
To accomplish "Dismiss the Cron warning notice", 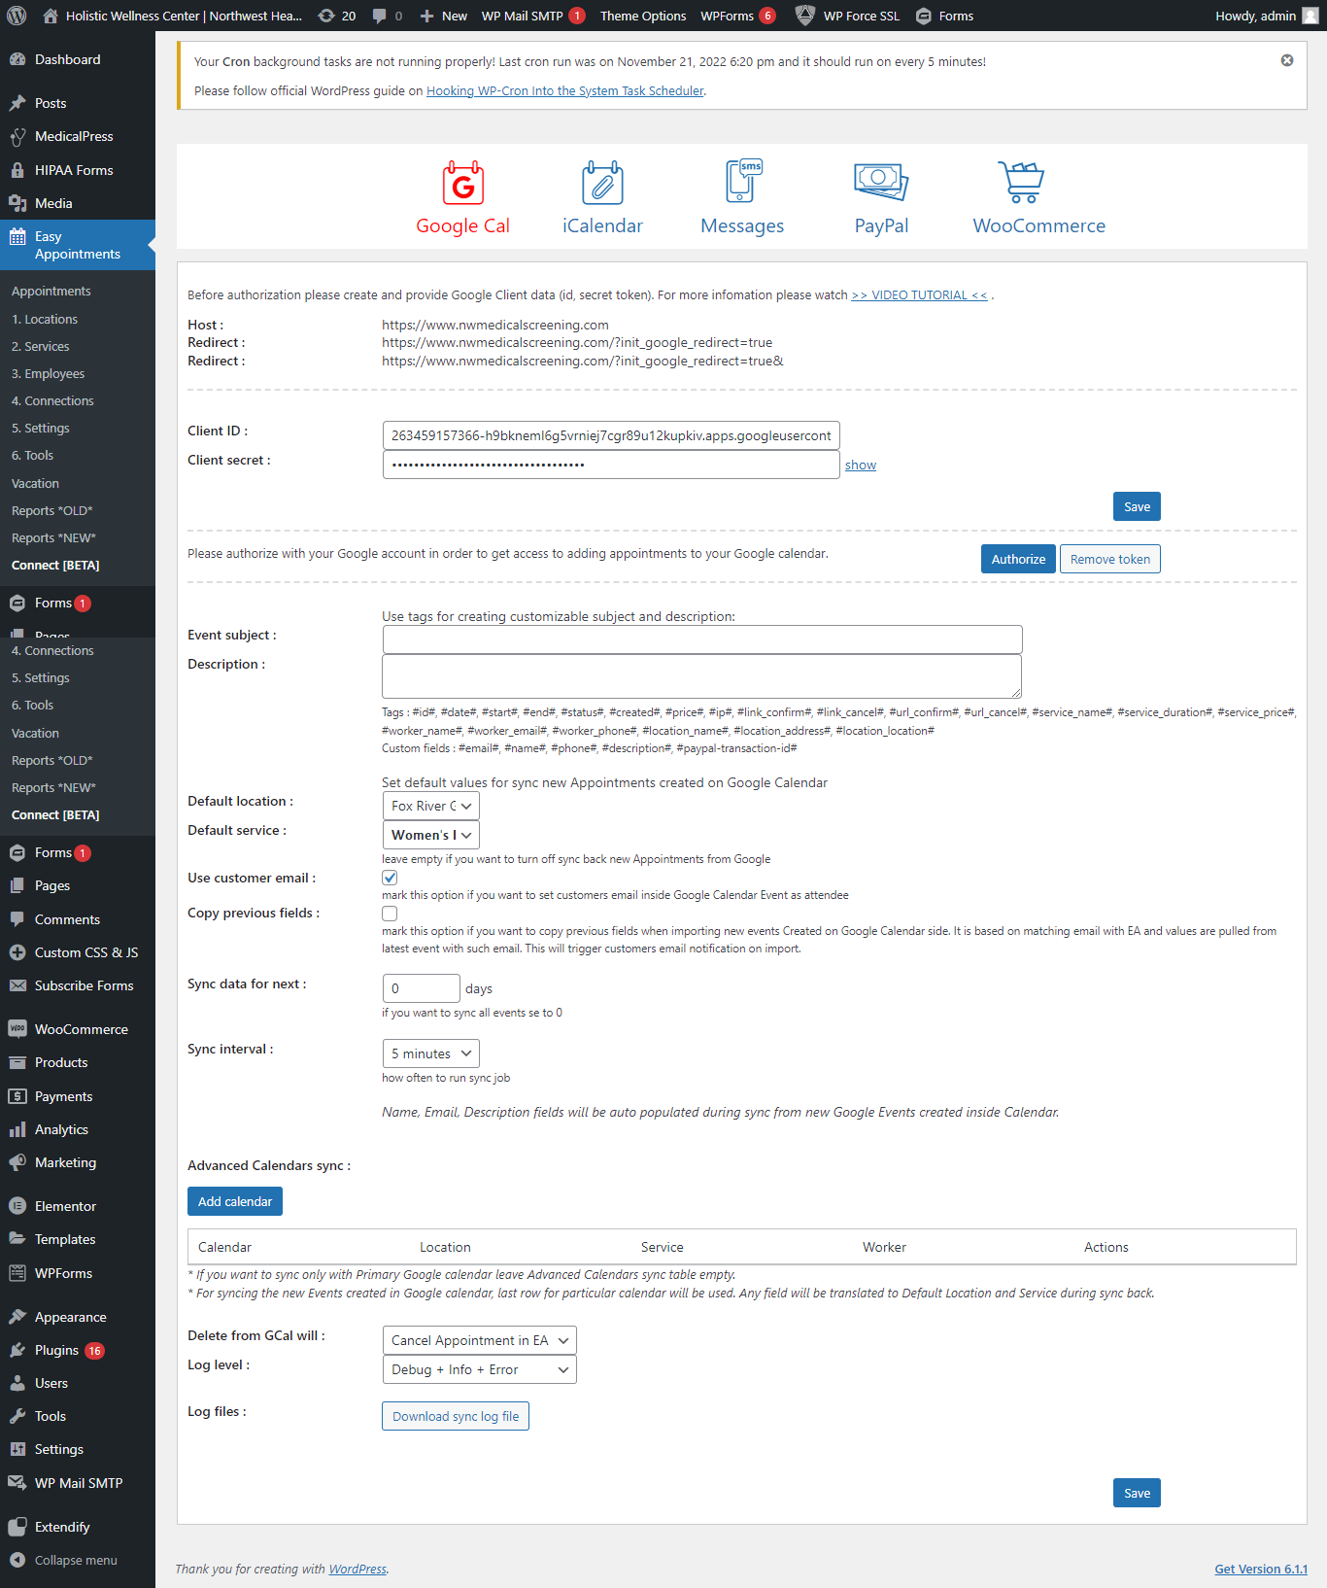I will (x=1287, y=60).
